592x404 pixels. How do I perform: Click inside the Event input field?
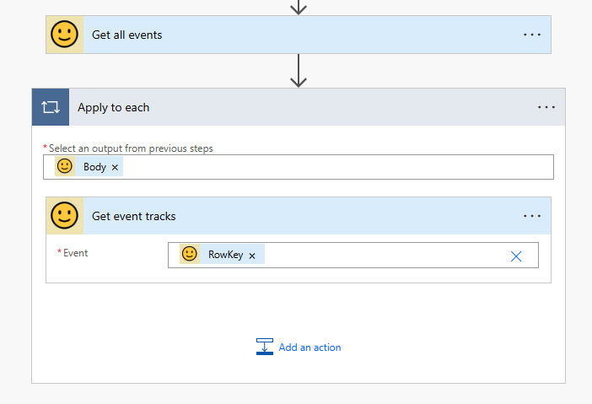pyautogui.click(x=379, y=255)
